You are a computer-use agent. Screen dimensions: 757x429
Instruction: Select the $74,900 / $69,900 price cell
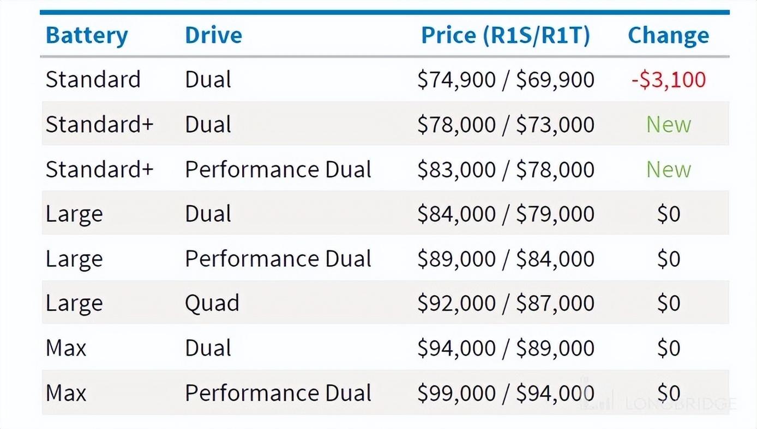coord(506,80)
